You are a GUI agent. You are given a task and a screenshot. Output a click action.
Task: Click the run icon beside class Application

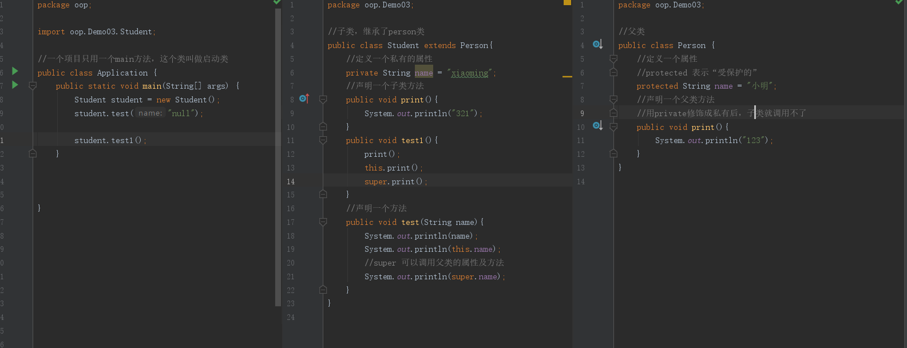15,72
